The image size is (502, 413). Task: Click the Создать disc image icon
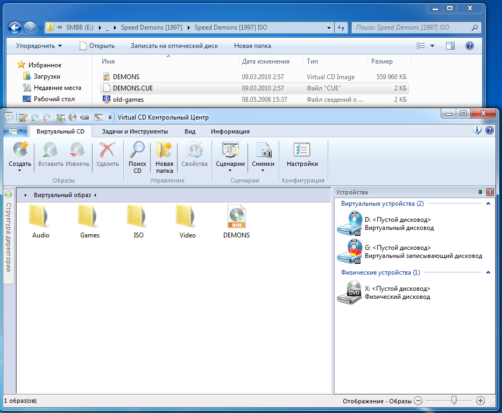point(20,150)
